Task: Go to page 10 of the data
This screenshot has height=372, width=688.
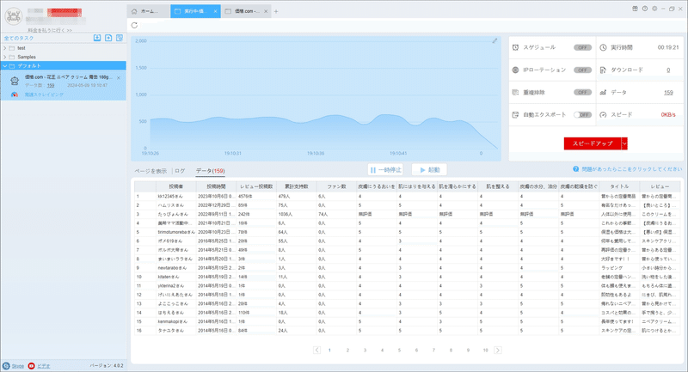Action: 485,350
